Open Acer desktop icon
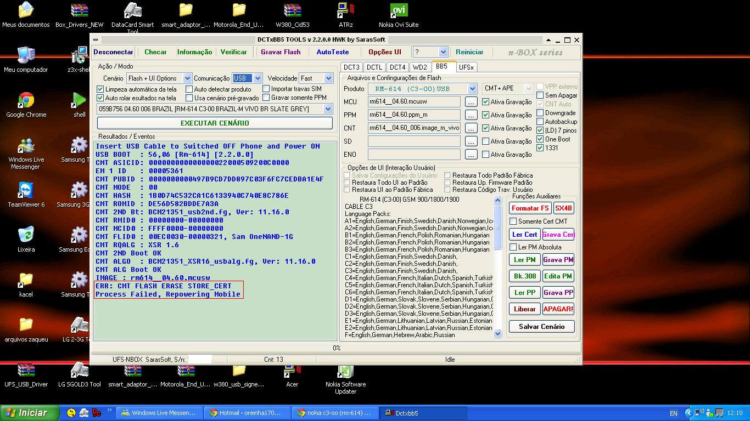This screenshot has width=750, height=421. click(292, 376)
